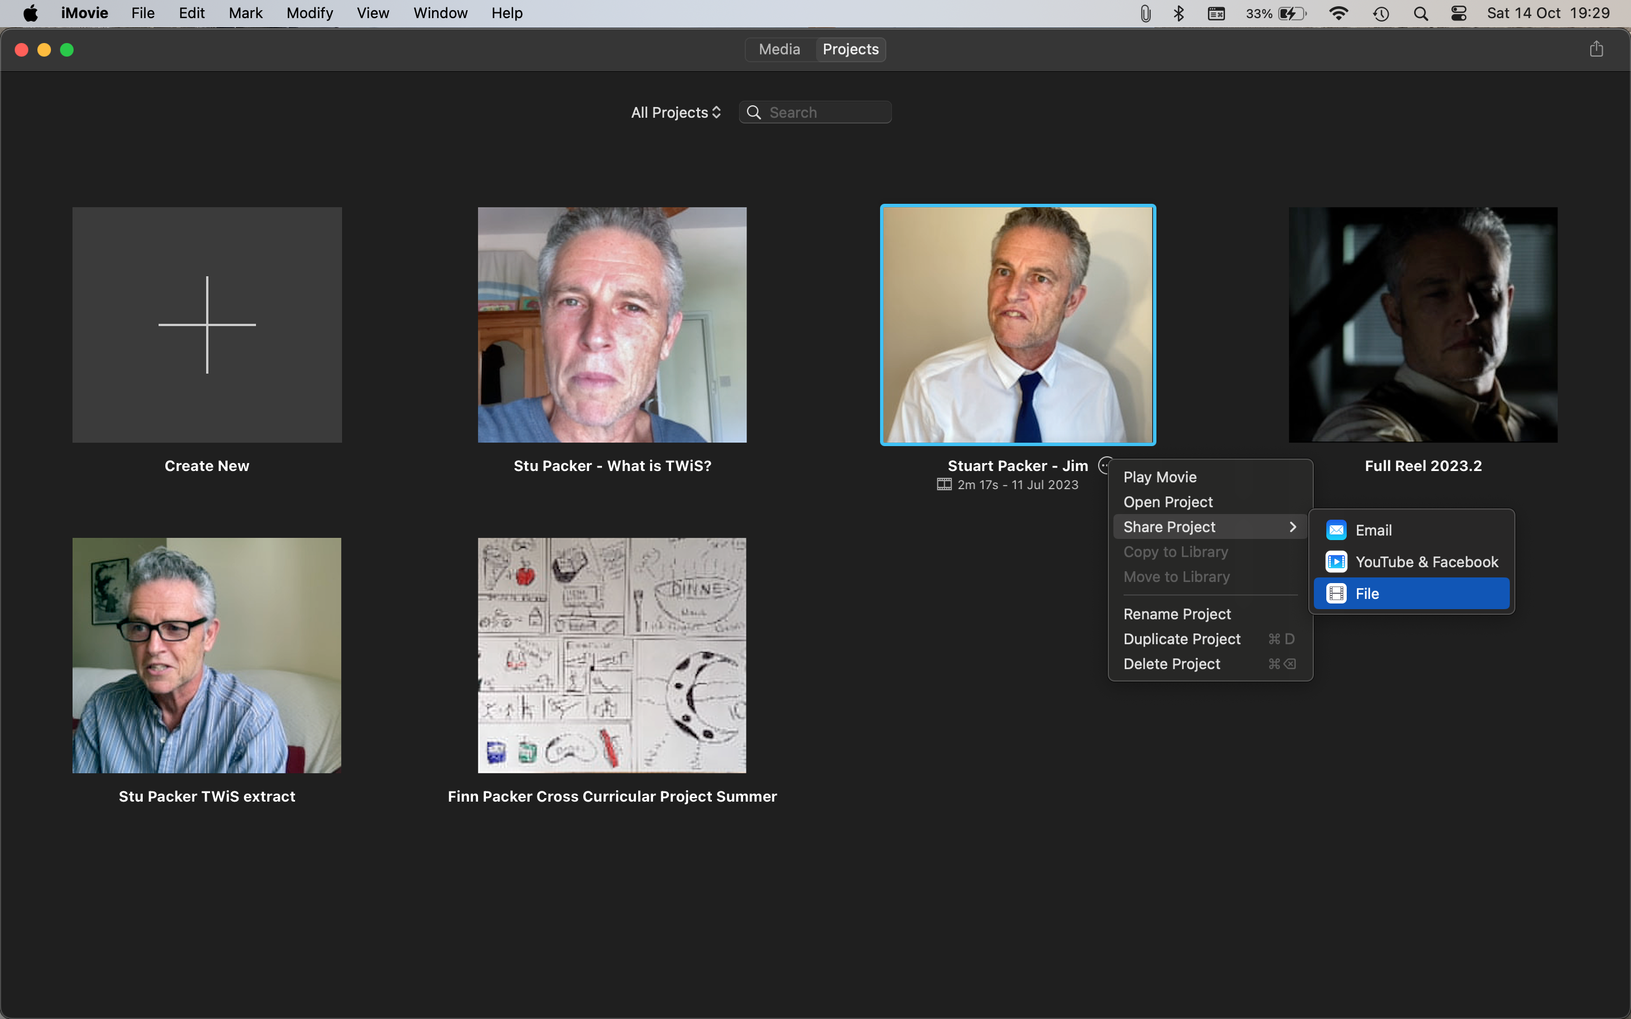Select Rename Project in the context menu

pos(1177,614)
